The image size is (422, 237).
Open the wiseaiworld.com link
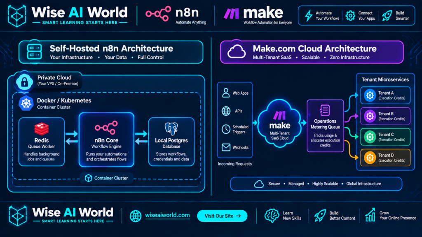(x=167, y=215)
